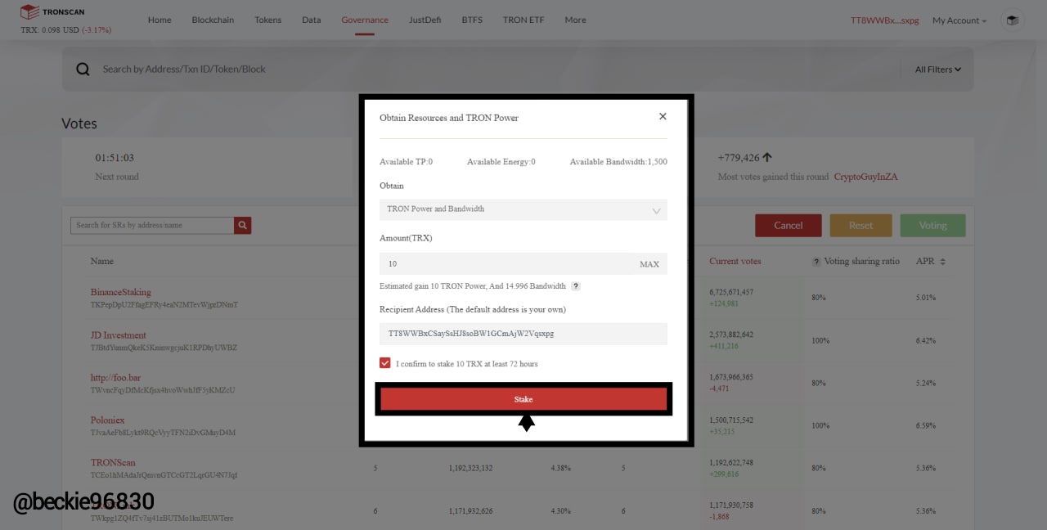The width and height of the screenshot is (1047, 530).
Task: Click the Available Bandwidth:1,500 text
Action: (618, 162)
